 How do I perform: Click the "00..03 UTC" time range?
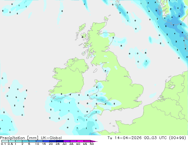pos(155,138)
